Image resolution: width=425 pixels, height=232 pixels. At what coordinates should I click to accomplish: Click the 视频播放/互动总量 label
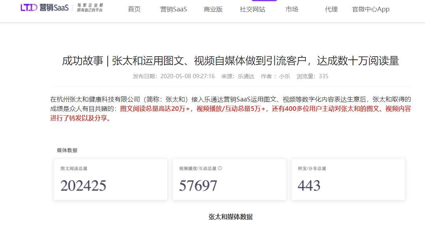coord(198,168)
